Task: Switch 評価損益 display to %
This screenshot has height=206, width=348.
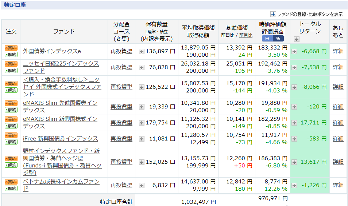Action: tap(278, 38)
